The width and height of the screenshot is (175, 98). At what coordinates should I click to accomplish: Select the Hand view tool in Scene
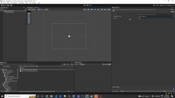29,13
